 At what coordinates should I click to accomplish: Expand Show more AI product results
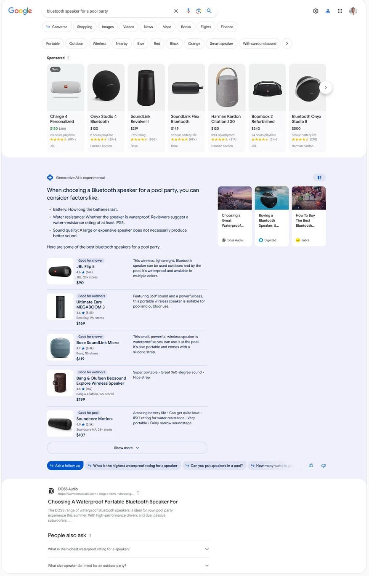point(127,448)
